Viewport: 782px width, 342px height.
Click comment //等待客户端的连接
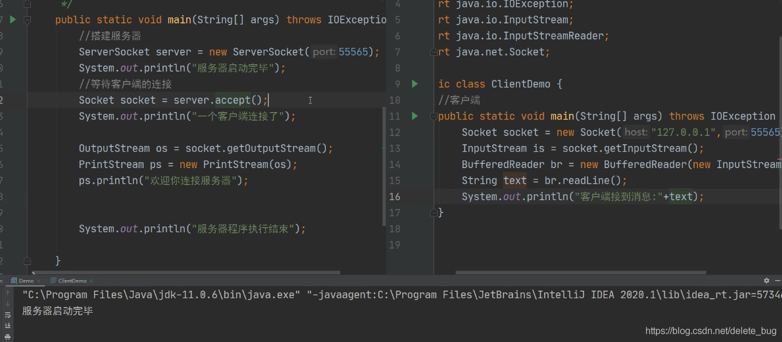point(125,84)
